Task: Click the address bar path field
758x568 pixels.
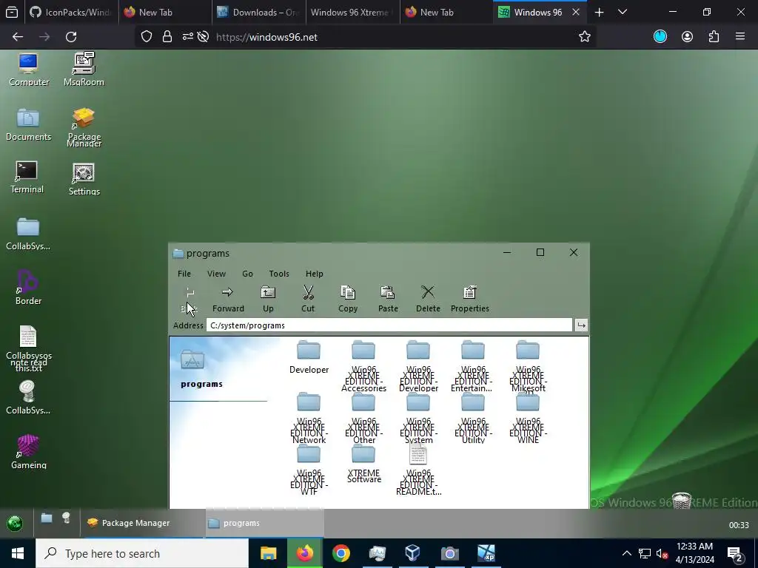Action: pyautogui.click(x=389, y=325)
